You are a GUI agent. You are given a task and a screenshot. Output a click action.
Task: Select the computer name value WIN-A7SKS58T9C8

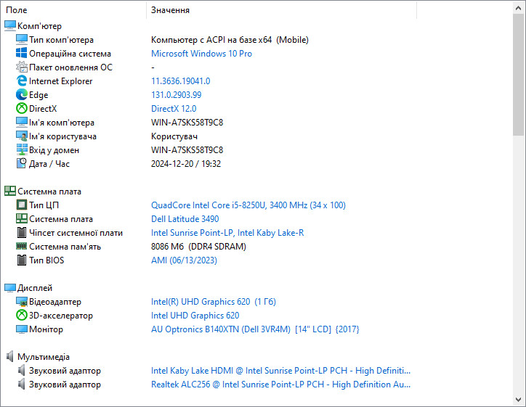point(187,123)
